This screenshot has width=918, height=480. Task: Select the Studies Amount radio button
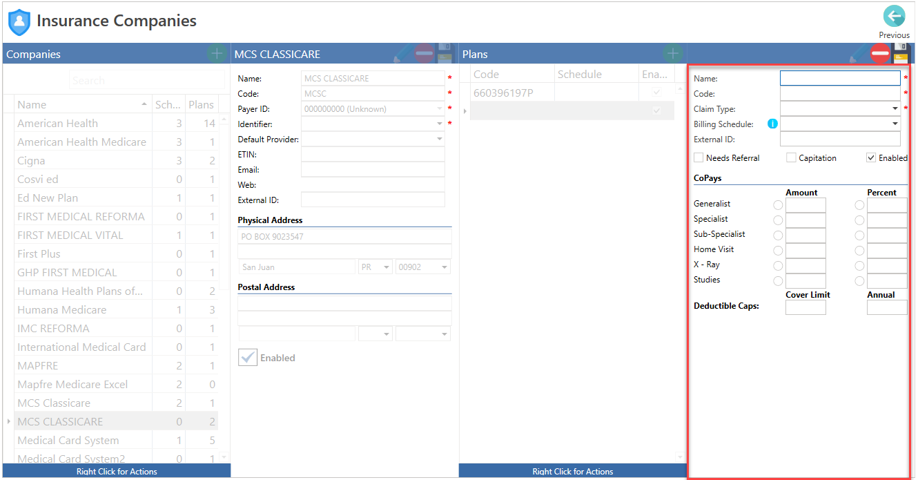(x=778, y=281)
